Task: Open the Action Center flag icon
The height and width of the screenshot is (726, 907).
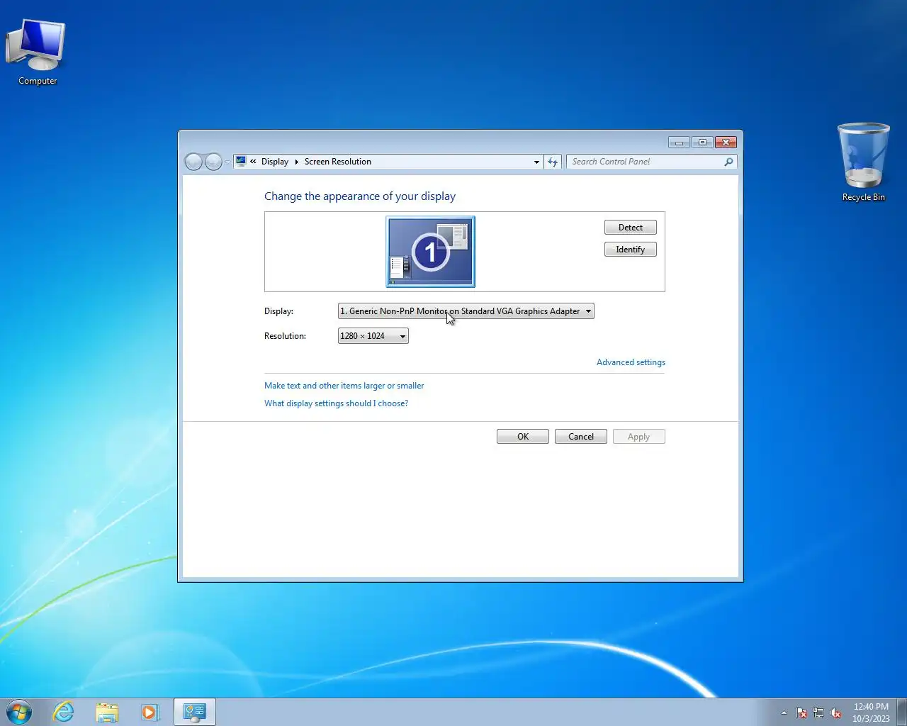Action: pos(801,713)
